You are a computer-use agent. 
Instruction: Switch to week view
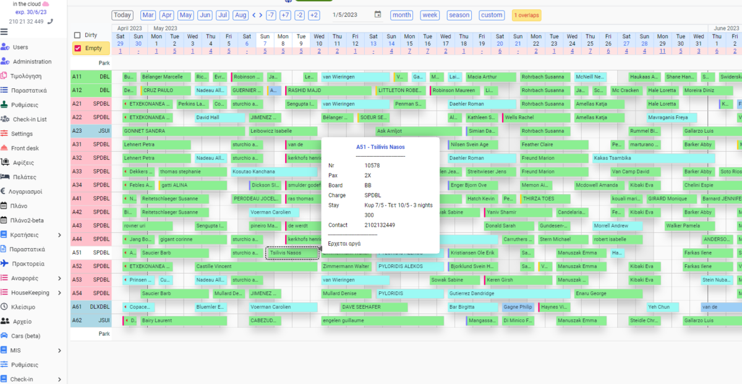click(429, 15)
